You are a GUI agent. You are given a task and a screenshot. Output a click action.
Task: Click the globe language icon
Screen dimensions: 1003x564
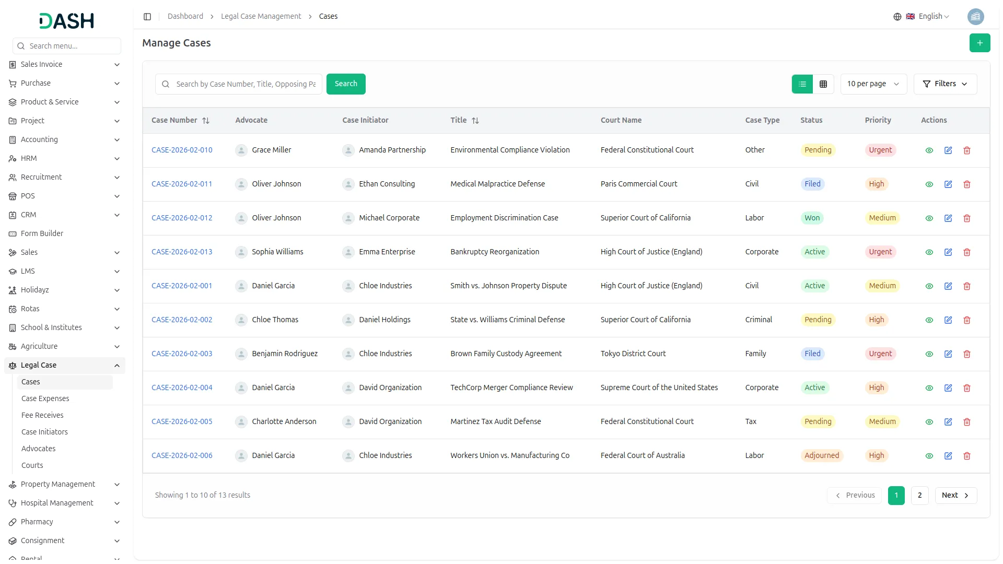click(x=897, y=17)
